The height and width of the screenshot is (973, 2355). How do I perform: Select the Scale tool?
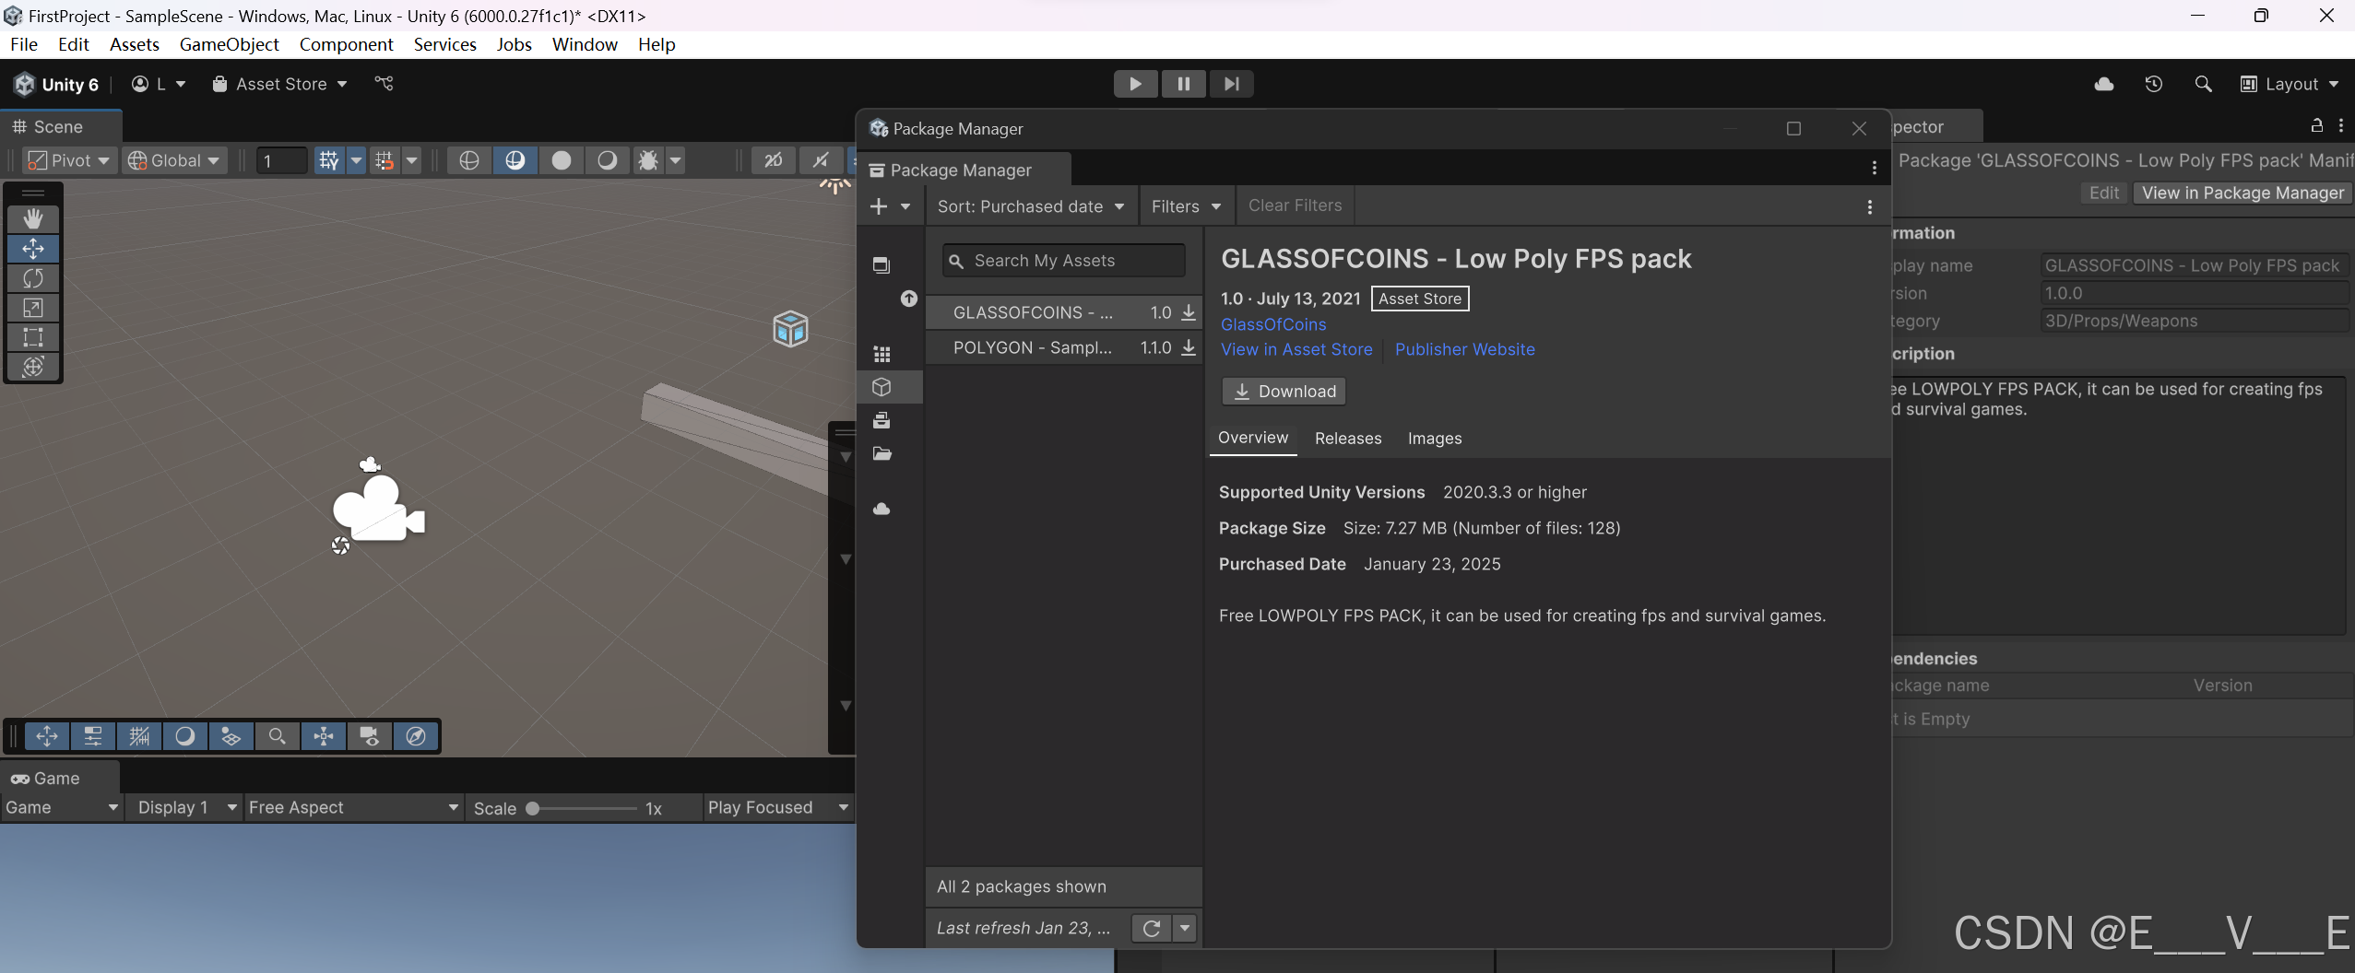coord(33,308)
